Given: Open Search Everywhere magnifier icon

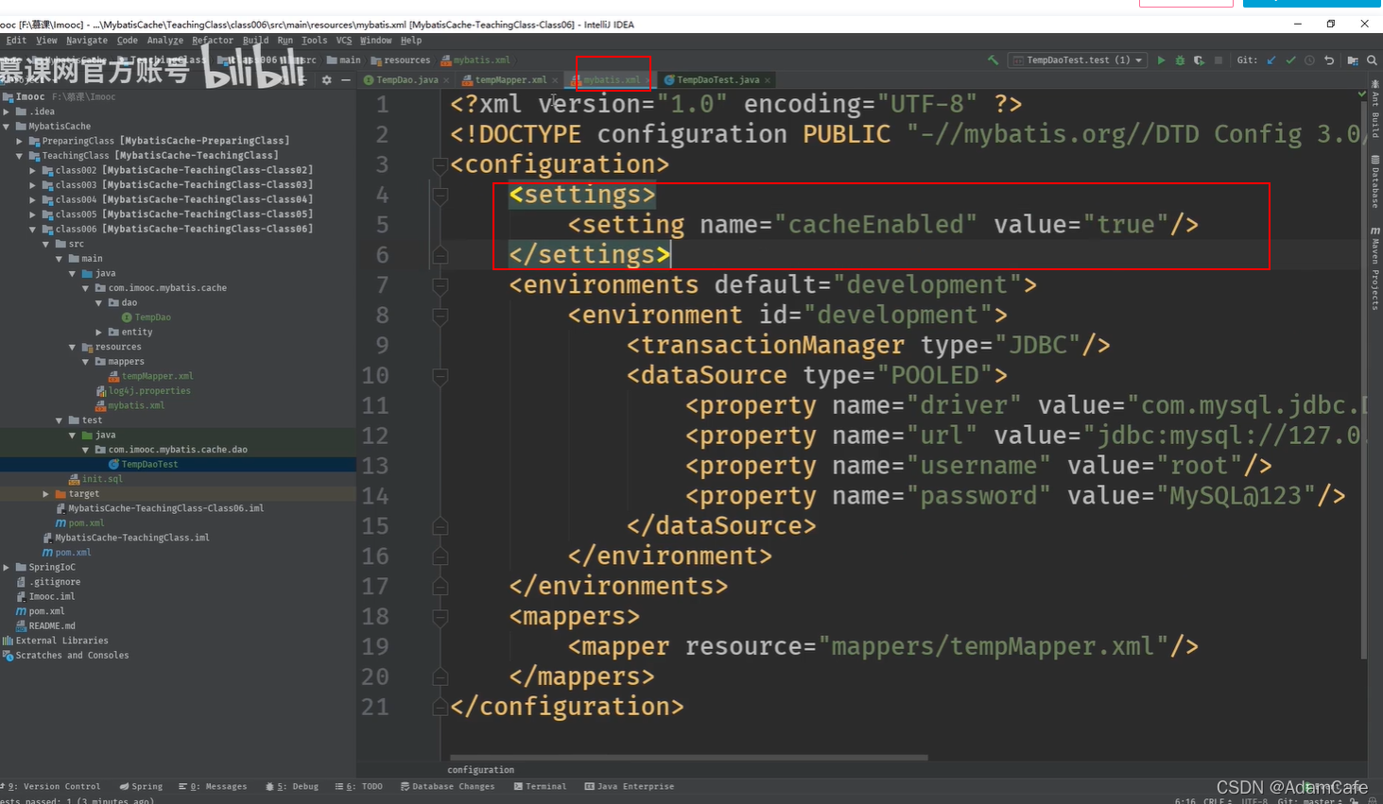Looking at the screenshot, I should click(x=1372, y=60).
